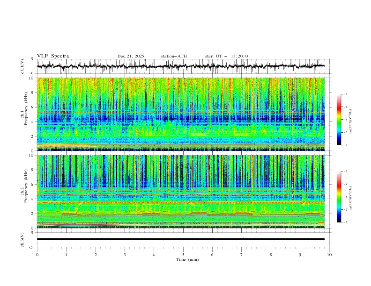Click the "-7" tick on the lower color bar

tap(345, 222)
